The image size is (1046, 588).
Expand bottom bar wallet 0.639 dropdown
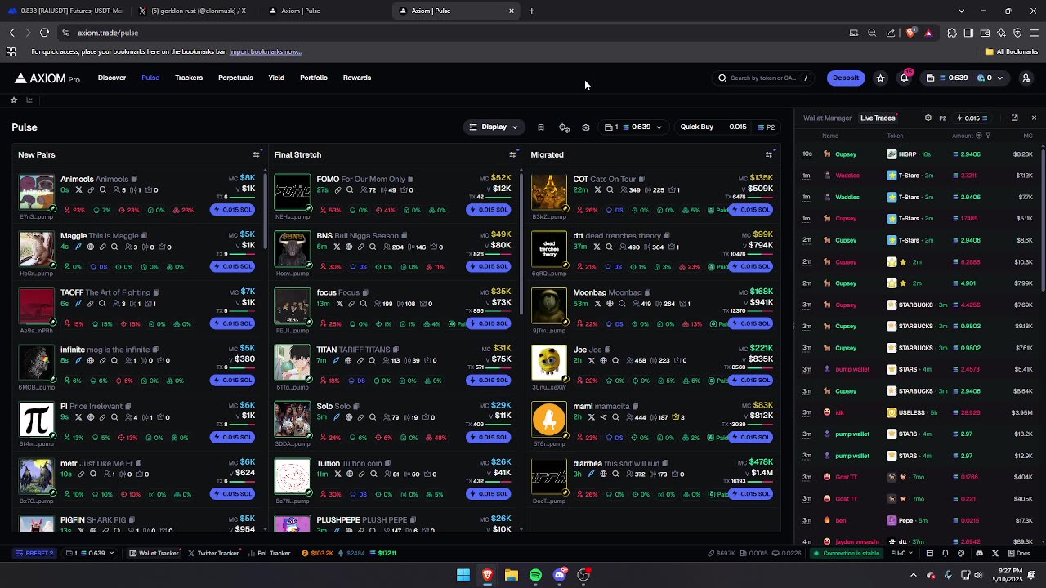pyautogui.click(x=90, y=553)
